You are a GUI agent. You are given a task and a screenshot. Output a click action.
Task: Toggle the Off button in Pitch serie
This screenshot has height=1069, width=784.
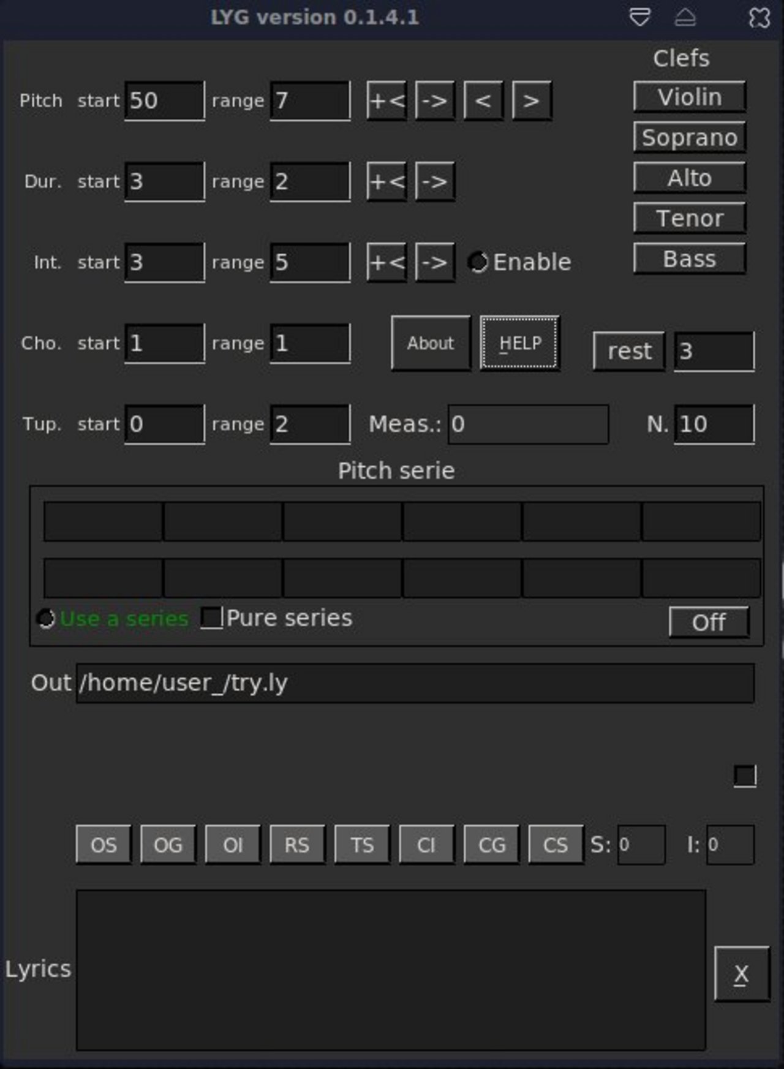tap(709, 622)
